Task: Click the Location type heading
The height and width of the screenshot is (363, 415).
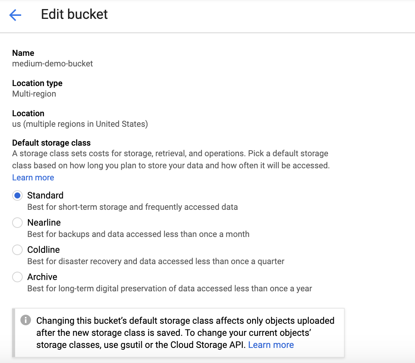Action: pyautogui.click(x=37, y=83)
